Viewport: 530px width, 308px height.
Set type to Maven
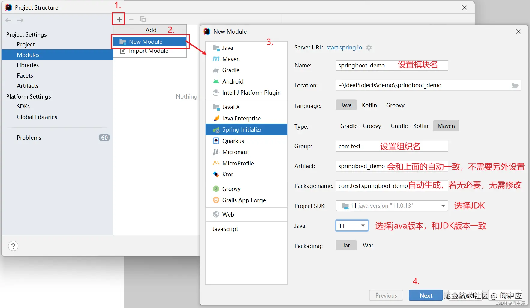click(446, 126)
